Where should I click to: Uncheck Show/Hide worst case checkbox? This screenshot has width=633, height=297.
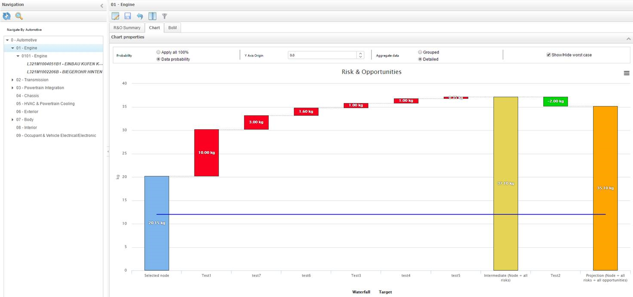coord(548,55)
